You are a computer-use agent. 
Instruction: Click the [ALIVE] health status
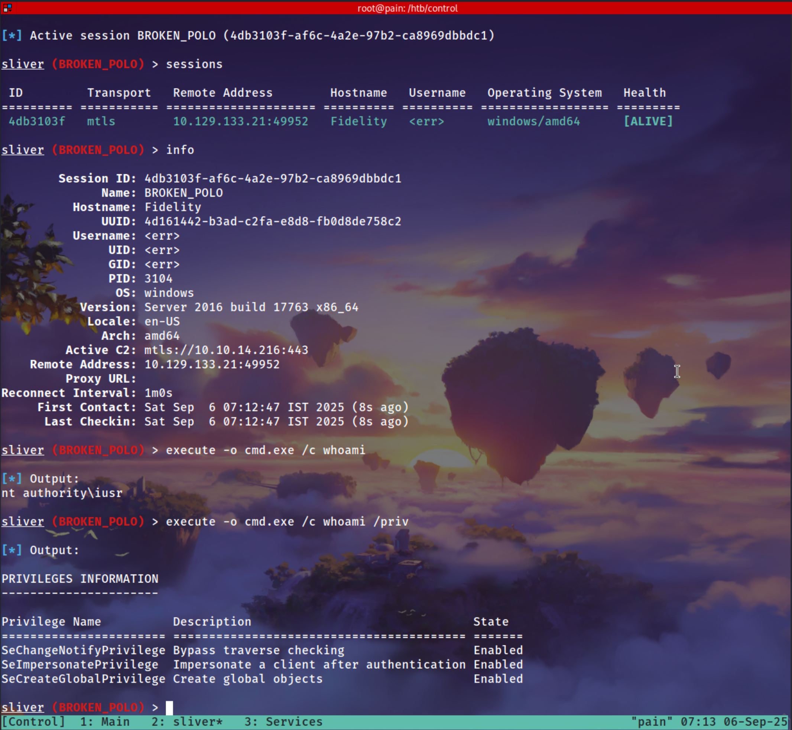pos(648,121)
